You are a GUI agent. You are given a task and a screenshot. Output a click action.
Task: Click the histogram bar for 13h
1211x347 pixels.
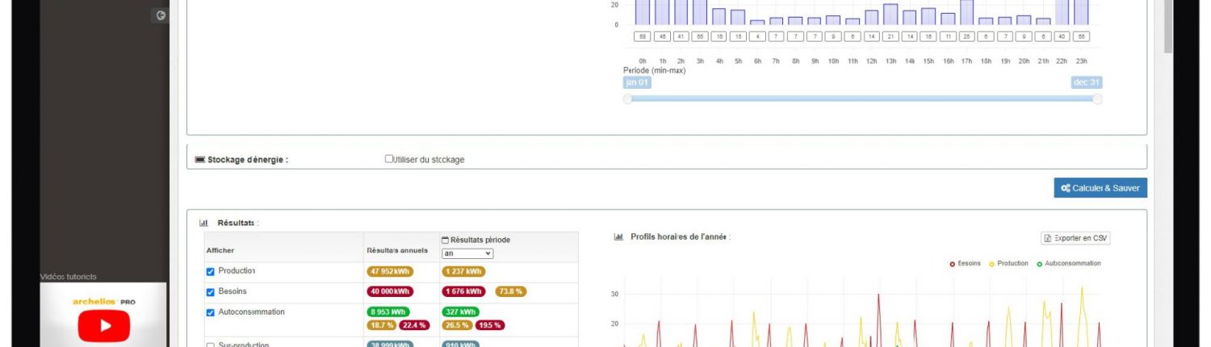click(x=890, y=15)
